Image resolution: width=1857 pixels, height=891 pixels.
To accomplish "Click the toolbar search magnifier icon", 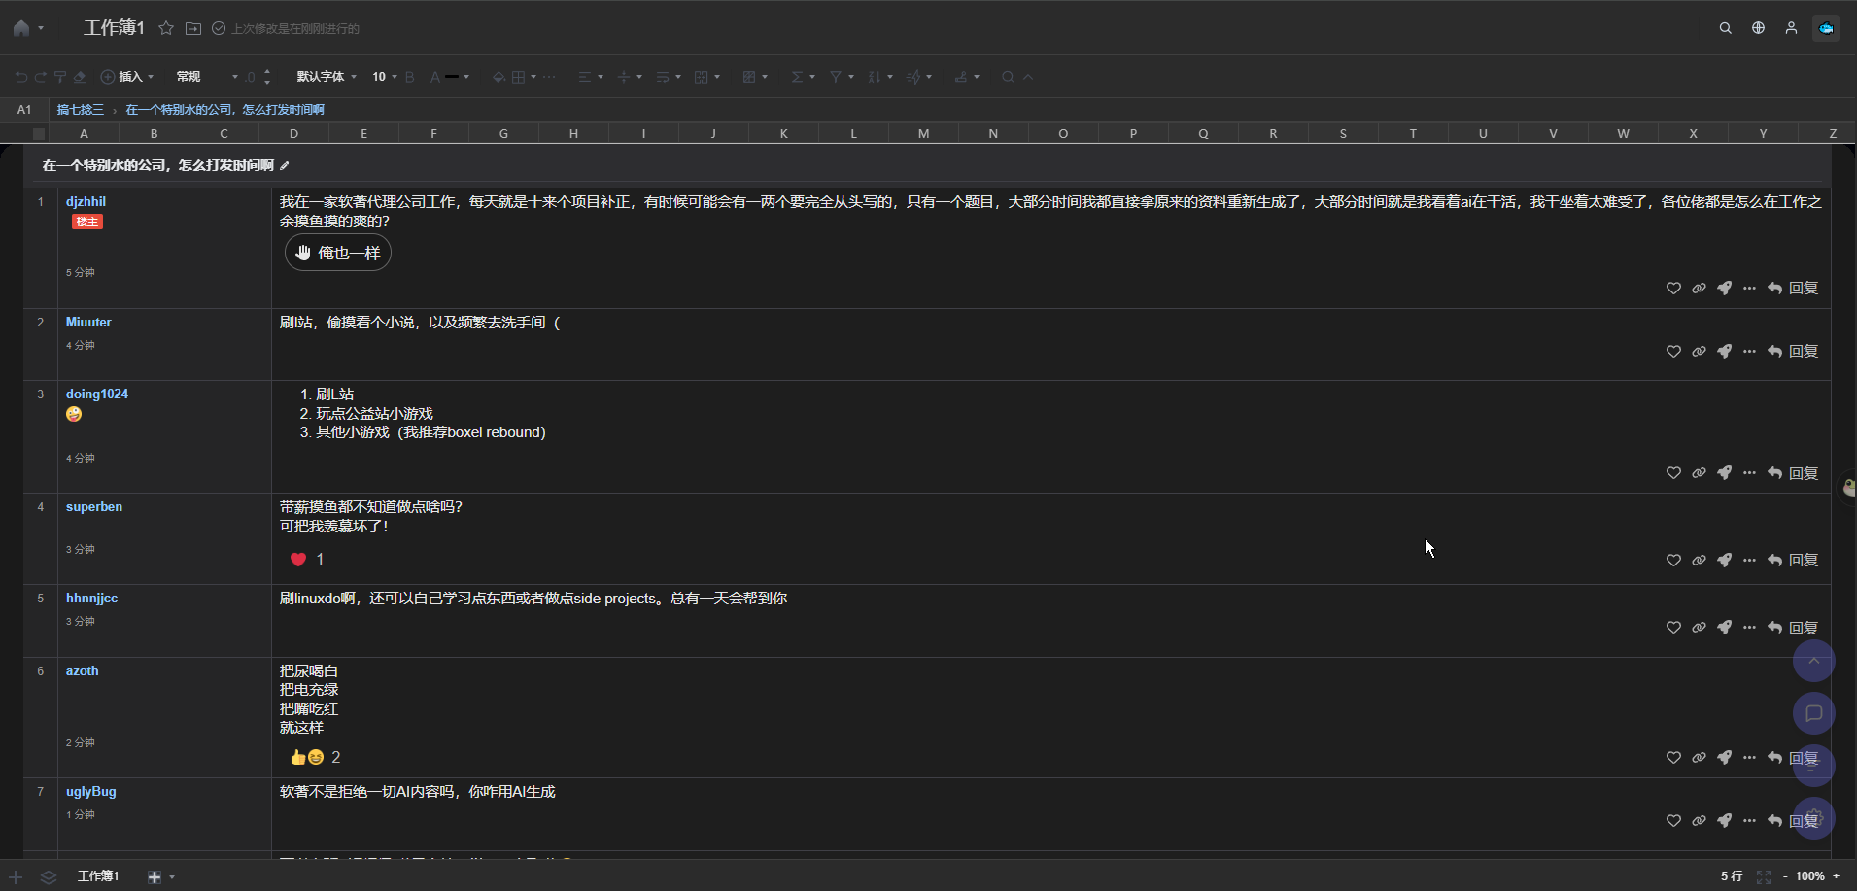I will pyautogui.click(x=1008, y=77).
